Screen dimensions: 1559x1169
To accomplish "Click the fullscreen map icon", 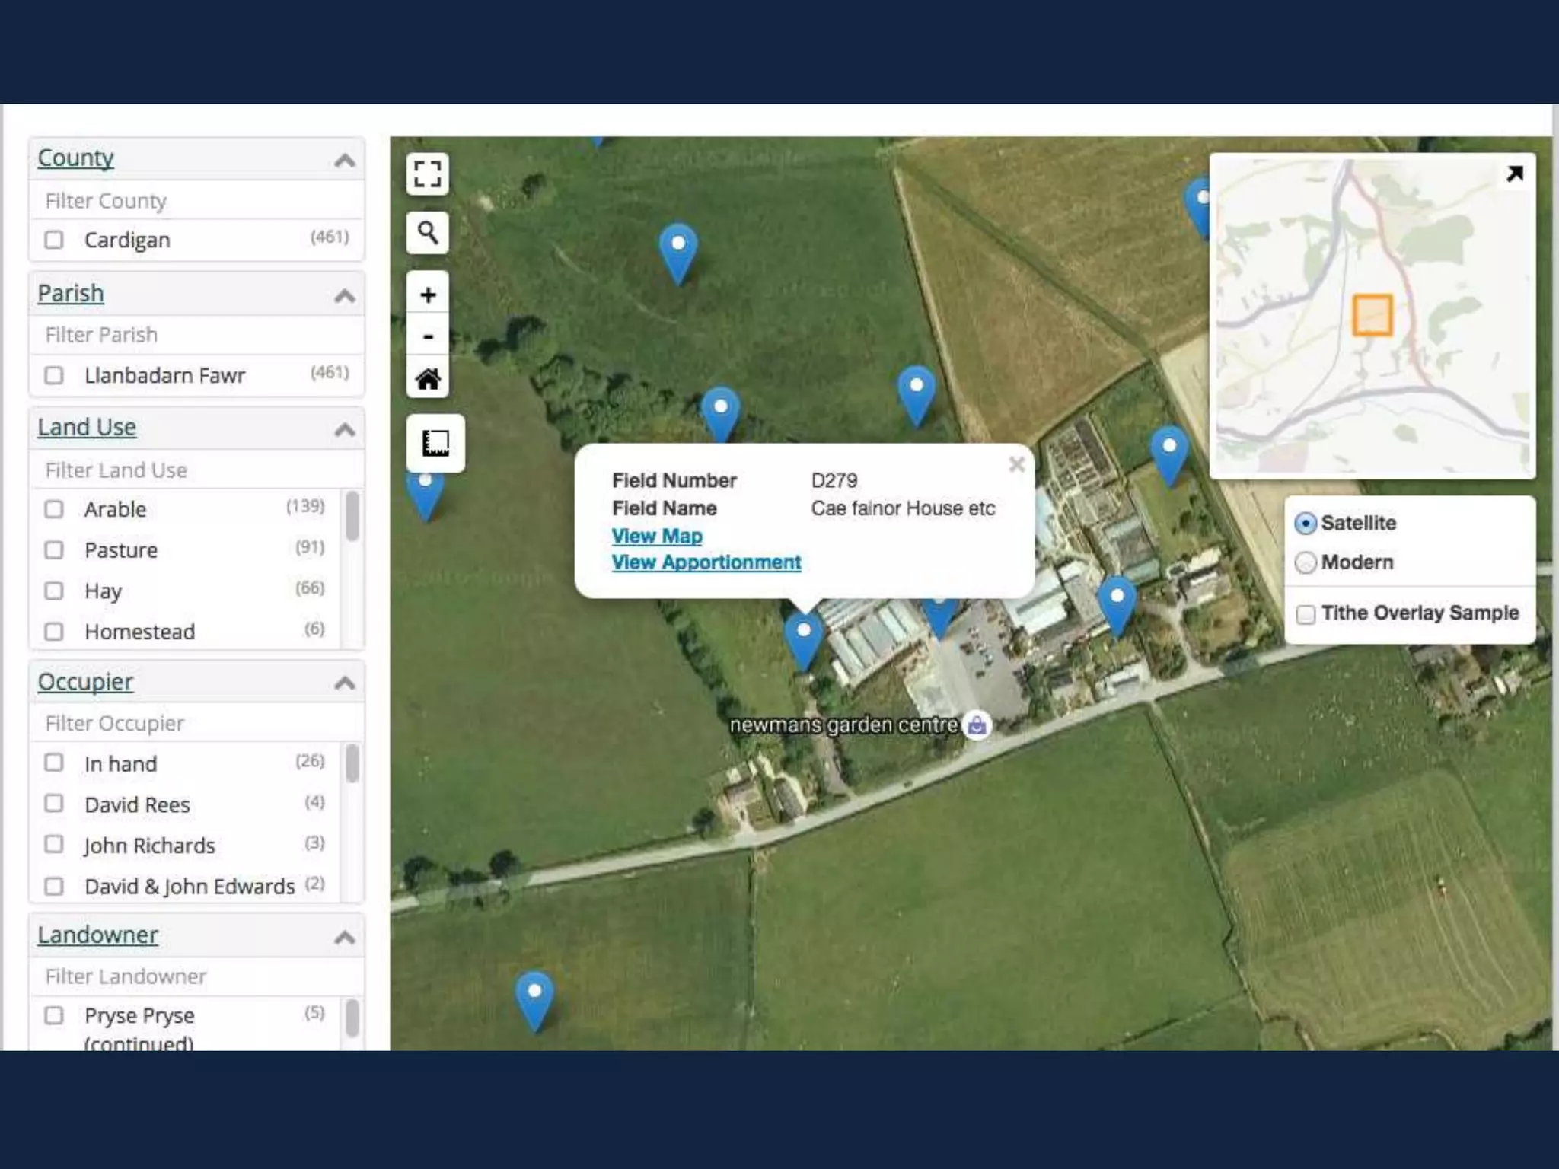I will point(427,174).
